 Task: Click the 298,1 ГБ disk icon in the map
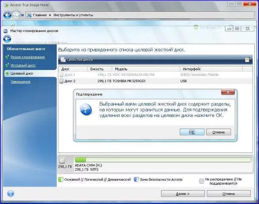point(62,160)
